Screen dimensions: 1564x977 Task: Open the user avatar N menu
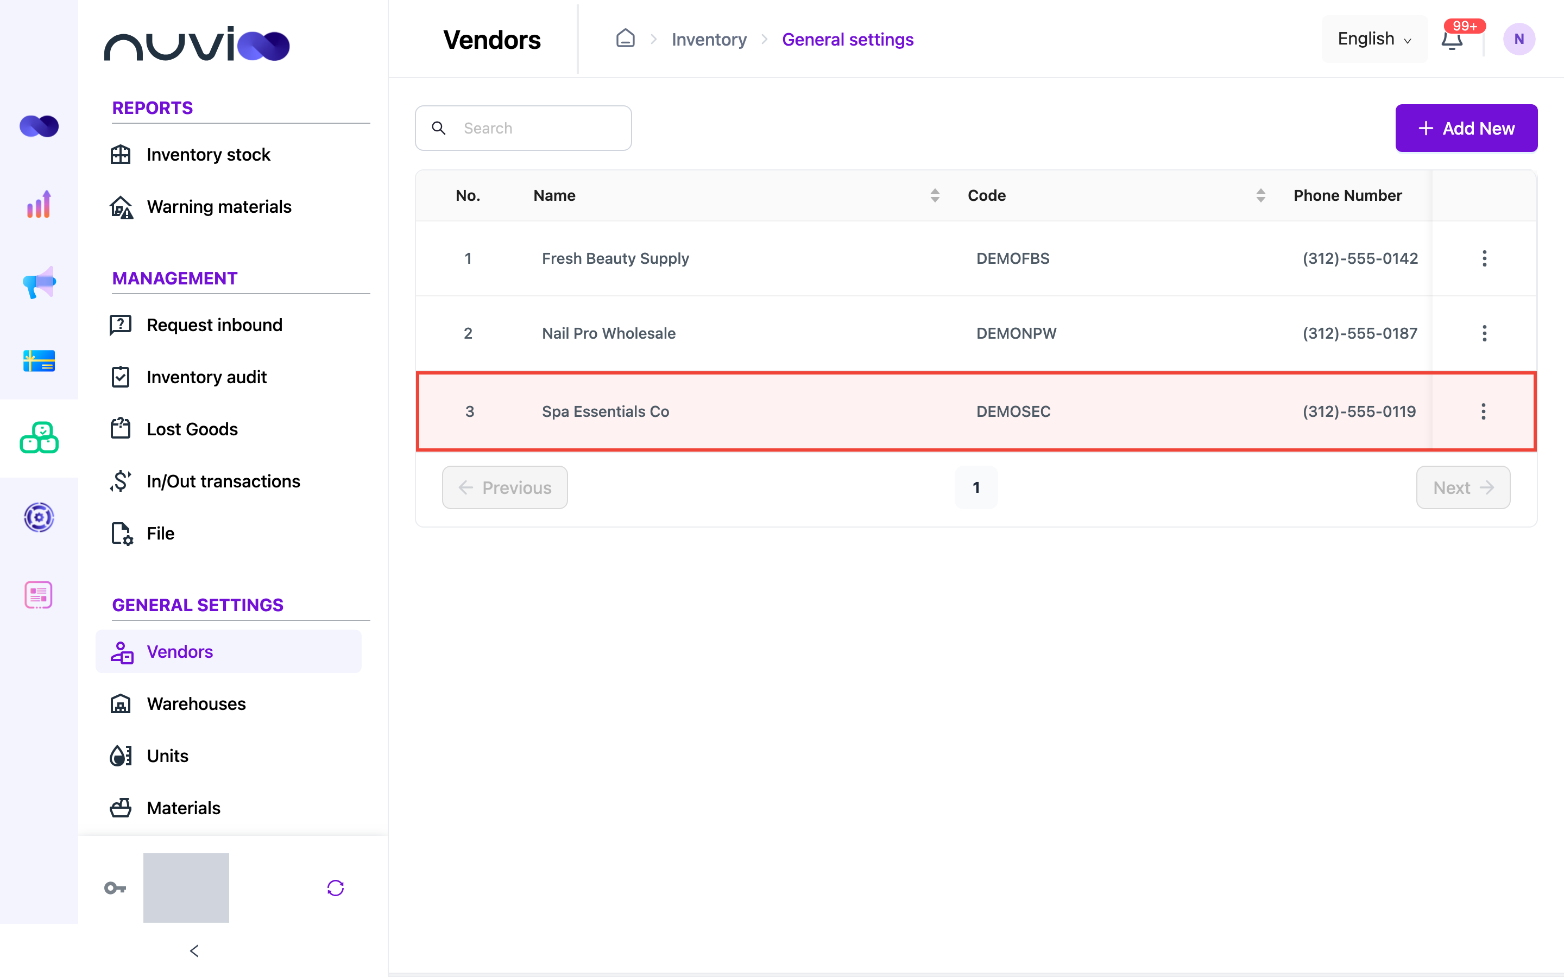tap(1519, 40)
